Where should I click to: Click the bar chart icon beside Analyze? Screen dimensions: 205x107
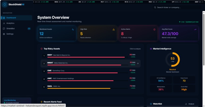[186, 104]
